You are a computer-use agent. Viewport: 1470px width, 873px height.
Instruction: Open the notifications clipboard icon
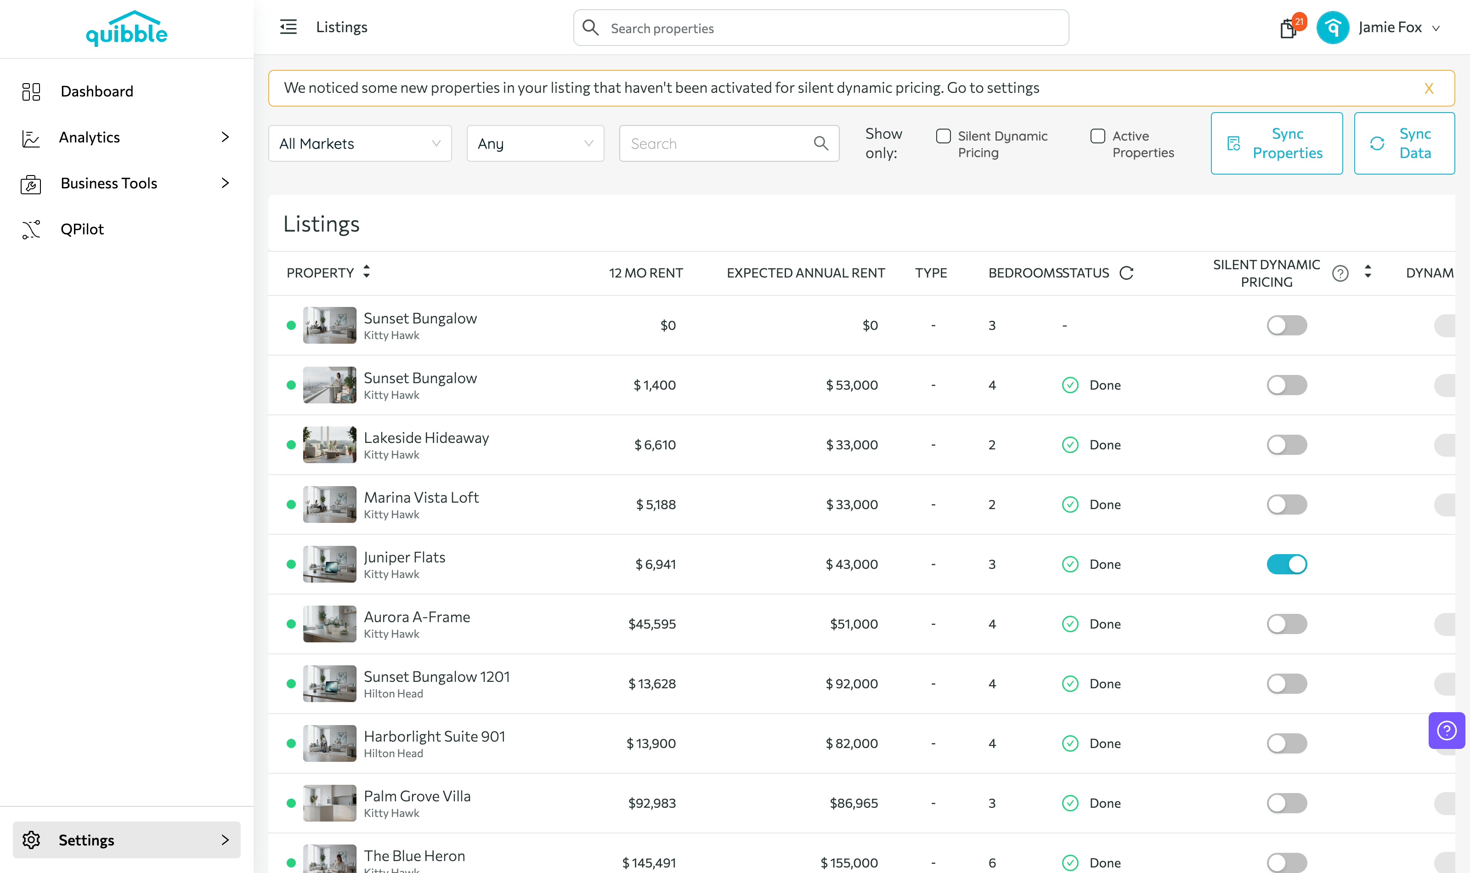tap(1288, 29)
